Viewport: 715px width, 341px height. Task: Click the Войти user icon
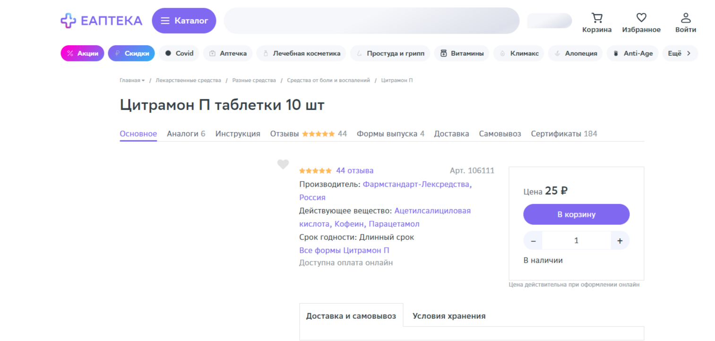[686, 23]
